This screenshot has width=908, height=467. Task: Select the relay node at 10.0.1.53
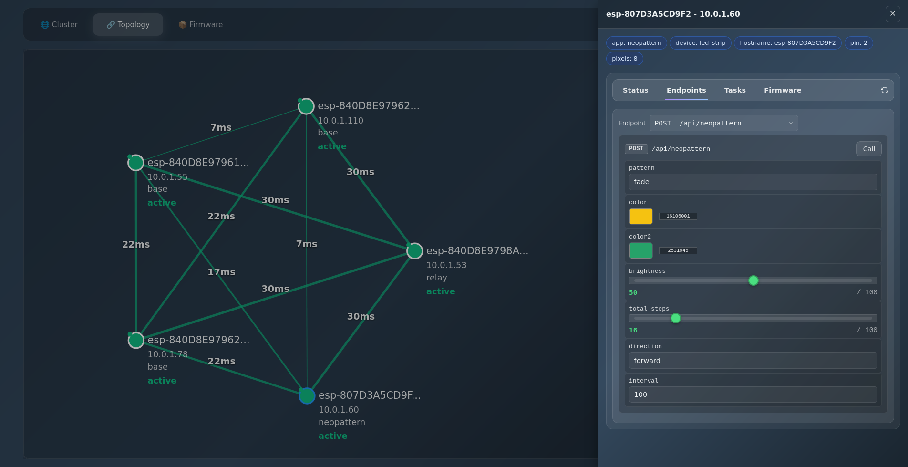pyautogui.click(x=414, y=251)
